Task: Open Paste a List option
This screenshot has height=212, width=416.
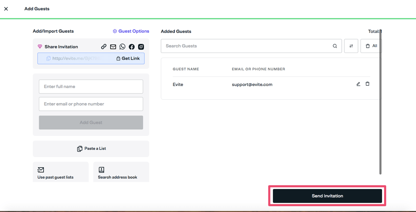Action: pyautogui.click(x=91, y=149)
